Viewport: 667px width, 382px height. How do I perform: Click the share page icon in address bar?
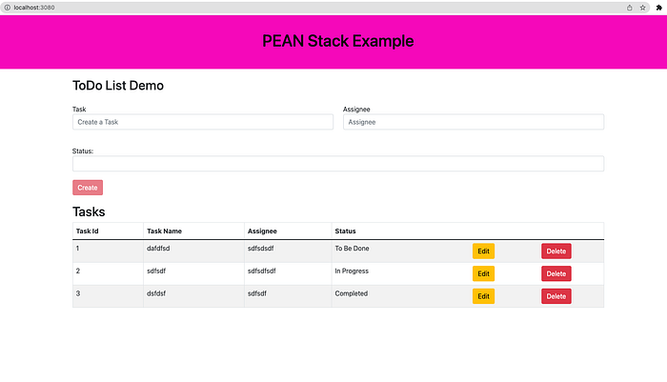tap(629, 8)
